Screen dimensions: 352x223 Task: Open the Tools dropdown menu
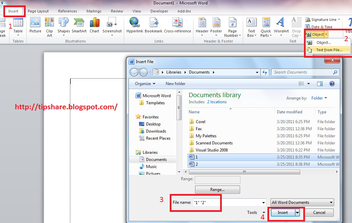click(x=256, y=213)
